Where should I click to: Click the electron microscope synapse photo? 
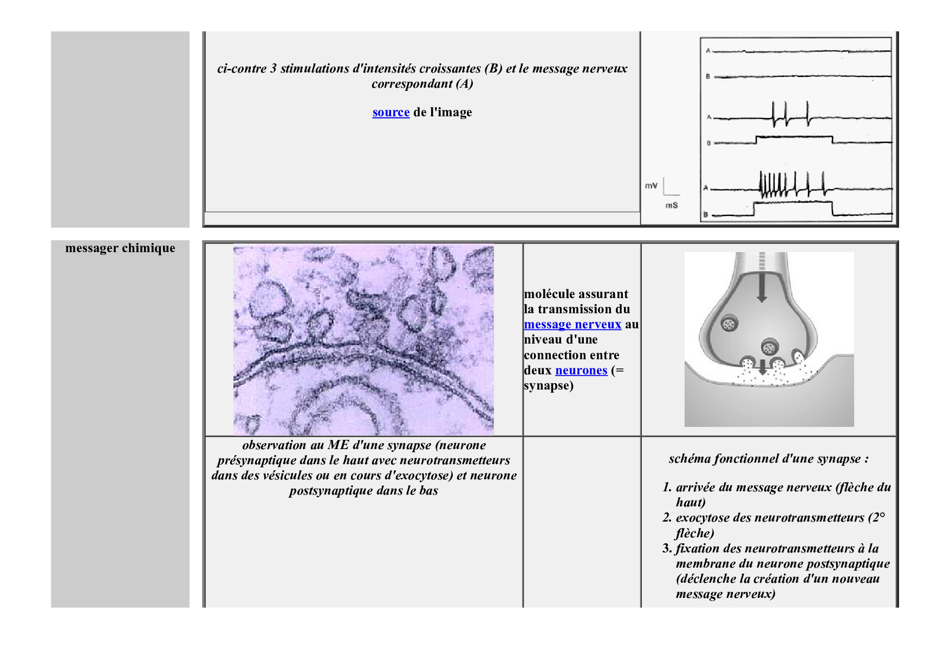363,340
